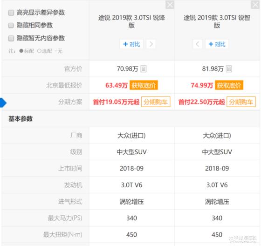Select 涡轮增压 in the 锐智版 column
This screenshot has width=261, height=246.
click(x=217, y=202)
